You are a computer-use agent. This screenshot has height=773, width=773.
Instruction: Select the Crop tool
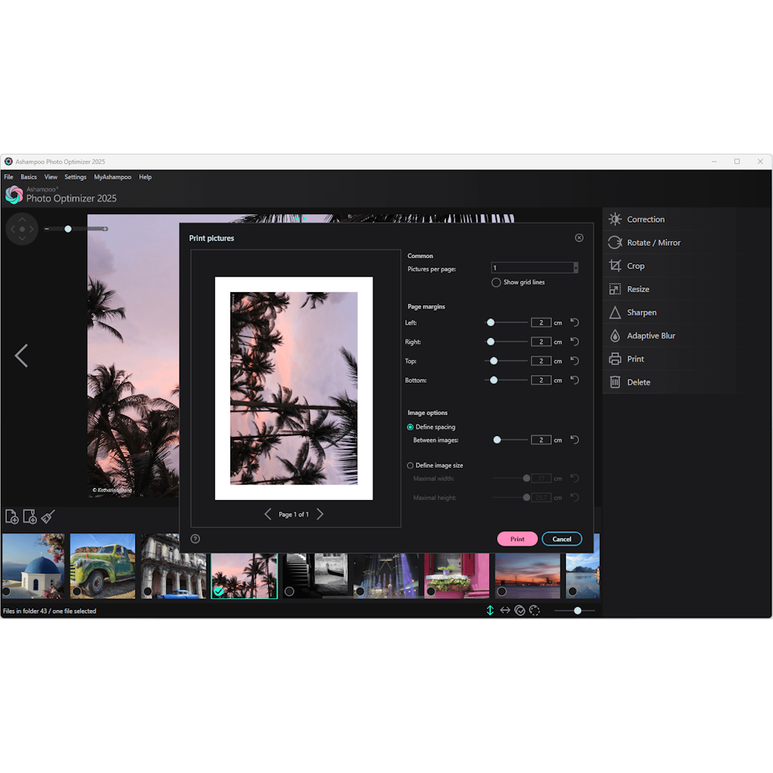pyautogui.click(x=637, y=265)
